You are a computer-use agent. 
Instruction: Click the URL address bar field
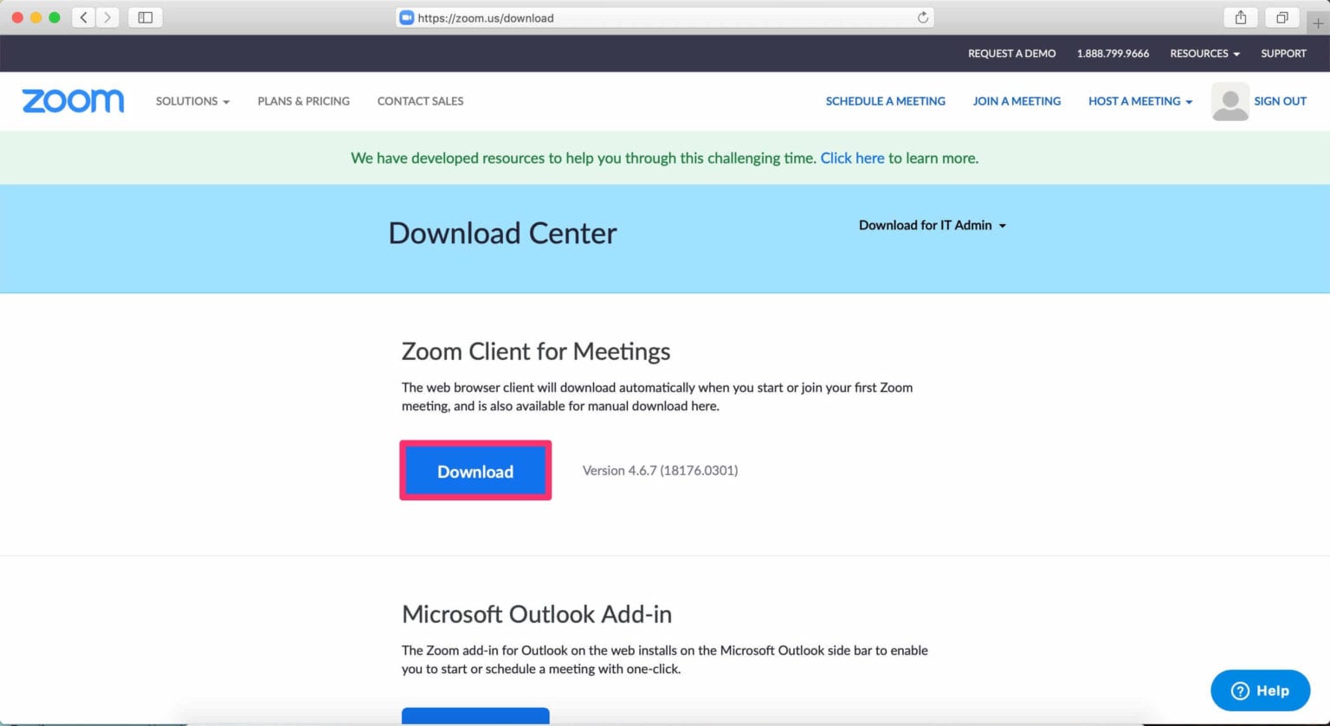point(658,17)
